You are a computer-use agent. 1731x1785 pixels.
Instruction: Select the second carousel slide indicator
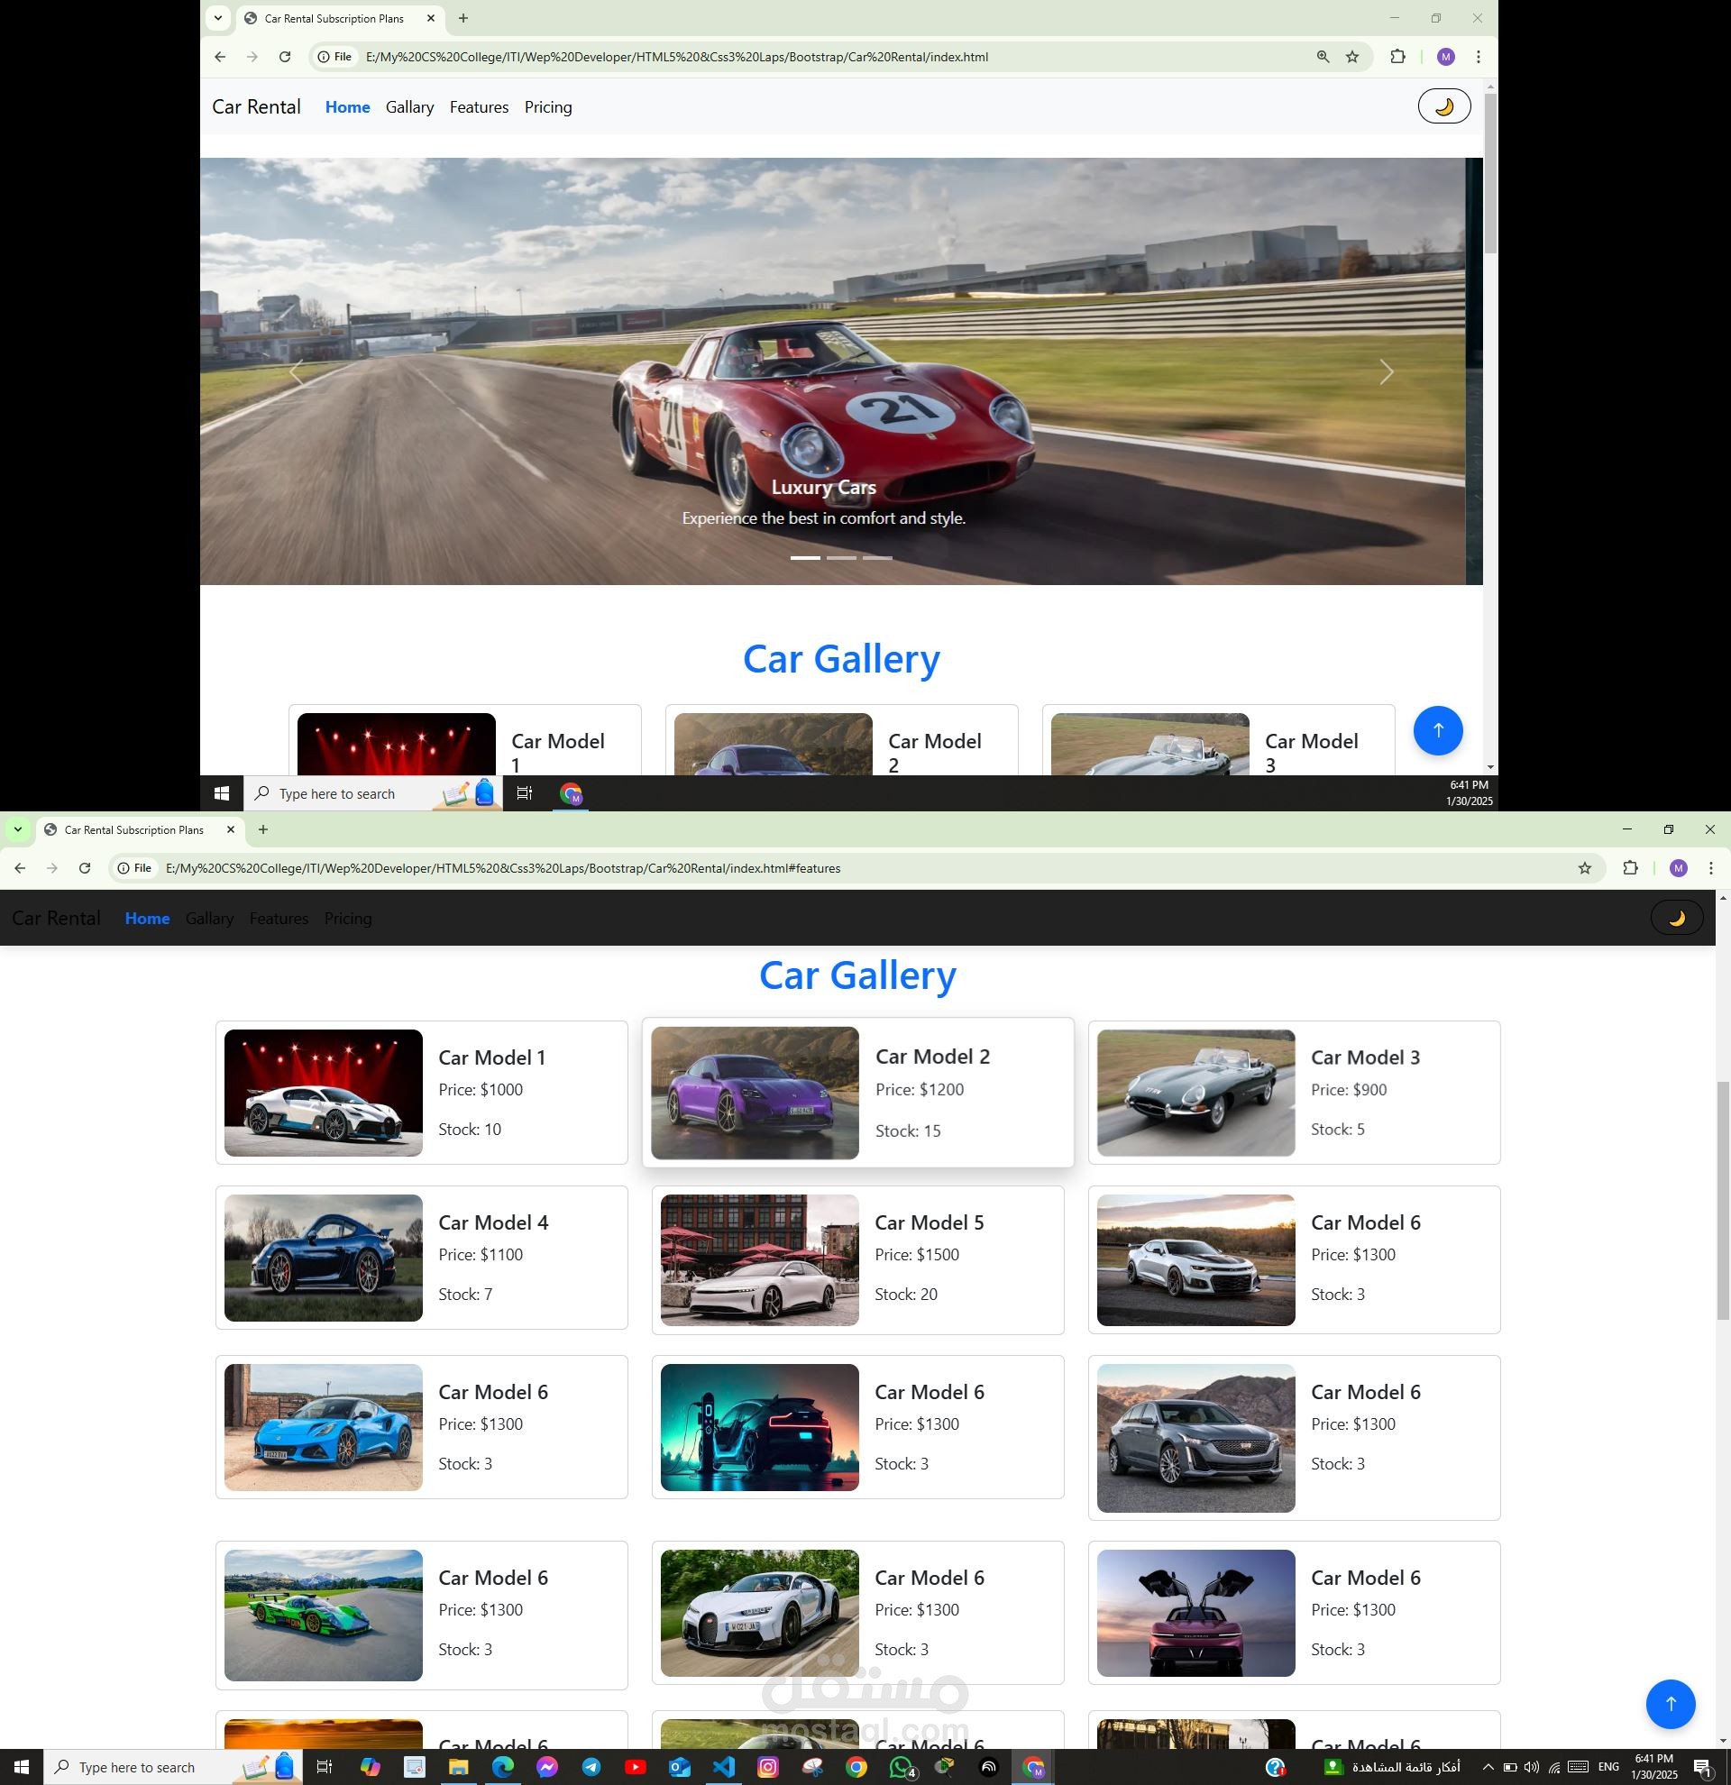tap(841, 557)
